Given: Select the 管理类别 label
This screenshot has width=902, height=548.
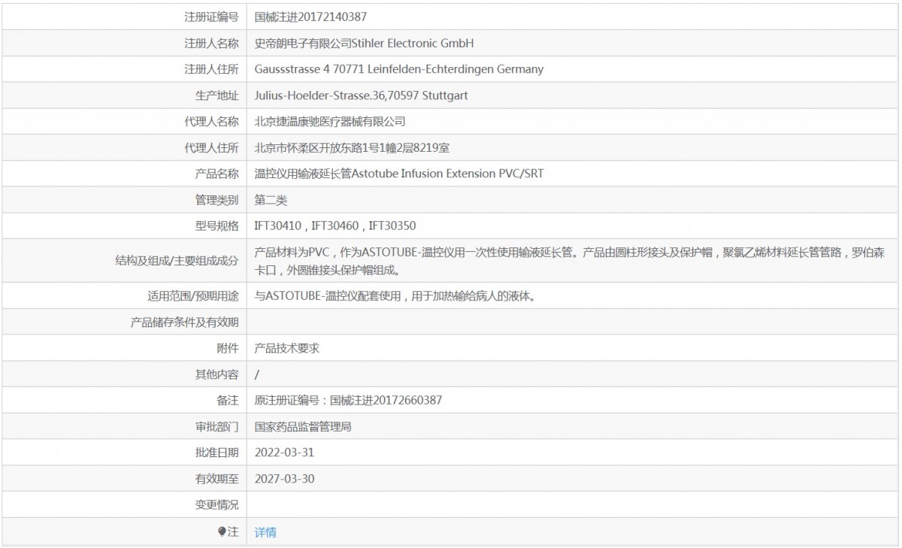Looking at the screenshot, I should (x=216, y=201).
